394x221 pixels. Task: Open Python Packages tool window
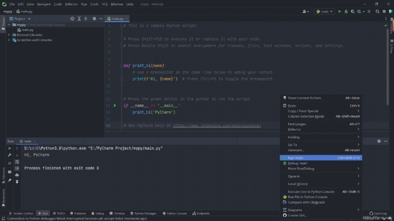(143, 214)
